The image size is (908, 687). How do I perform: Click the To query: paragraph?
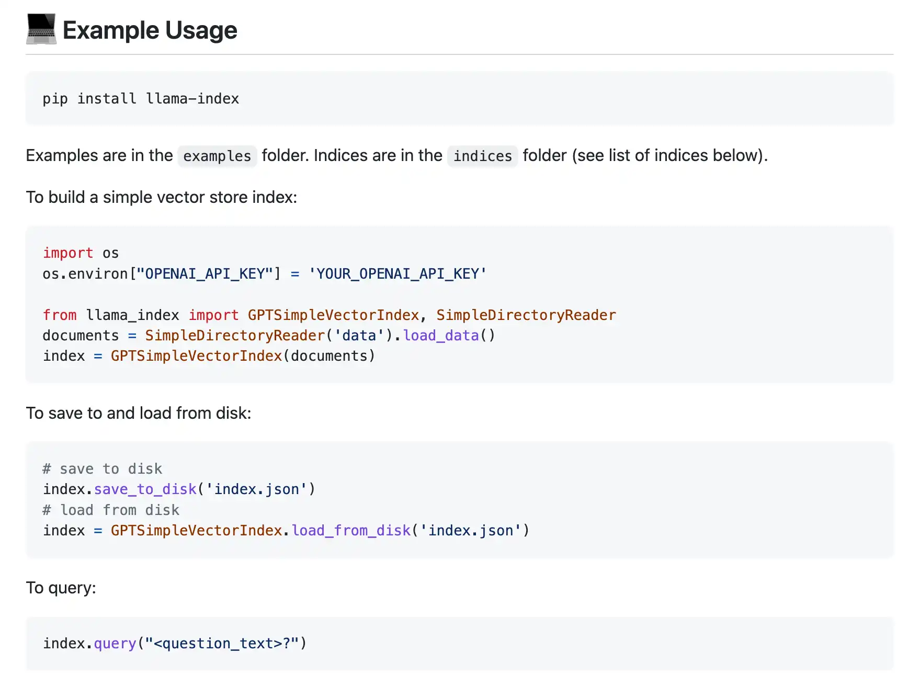[61, 588]
